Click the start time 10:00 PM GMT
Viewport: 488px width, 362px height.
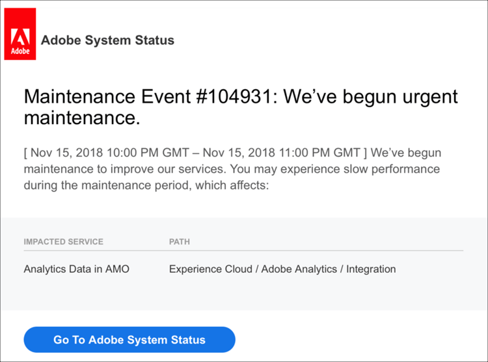[149, 153]
